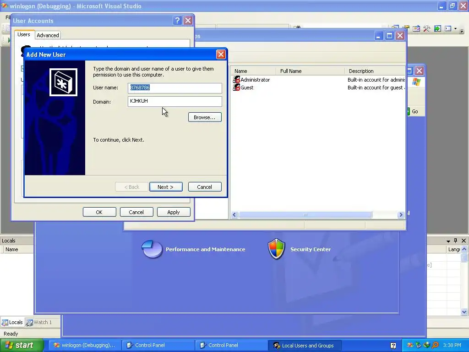
Task: Click the Windows flag logo in Control Panel
Action: (416, 82)
